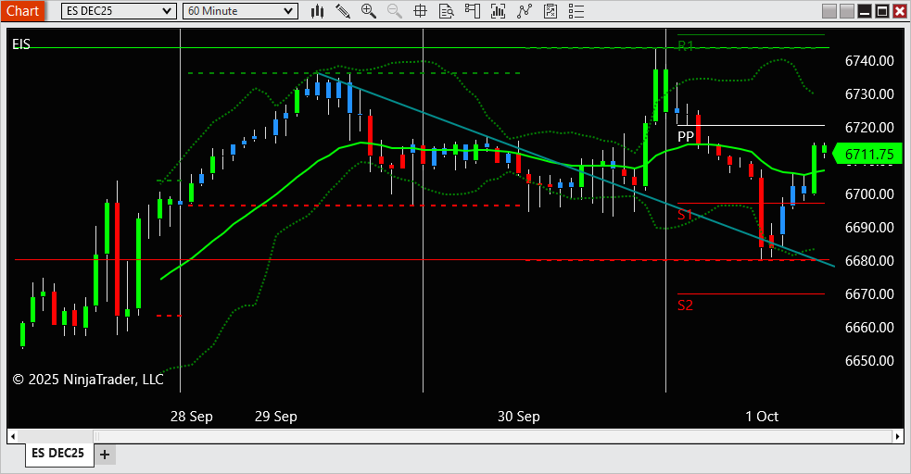The image size is (911, 474).
Task: Open the Drawing Tools pencil icon
Action: pos(343,11)
